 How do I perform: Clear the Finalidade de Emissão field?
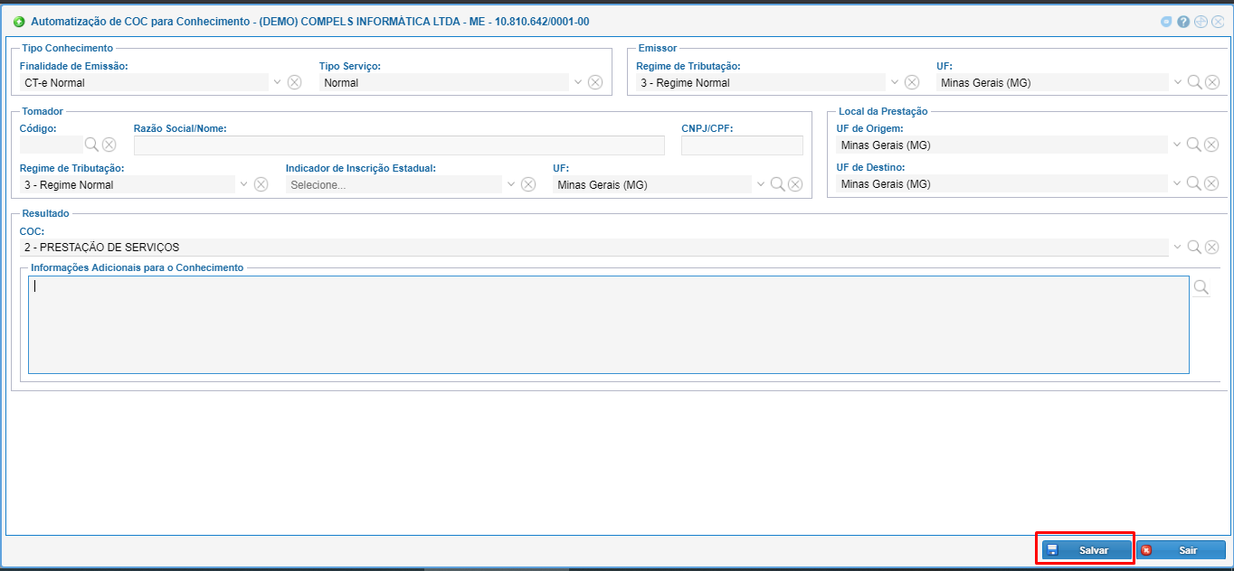pyautogui.click(x=294, y=82)
